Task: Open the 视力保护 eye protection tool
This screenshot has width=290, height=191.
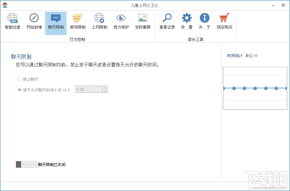Action: pyautogui.click(x=121, y=21)
